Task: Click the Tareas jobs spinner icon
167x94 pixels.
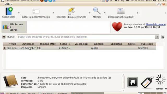Action: [160, 79]
